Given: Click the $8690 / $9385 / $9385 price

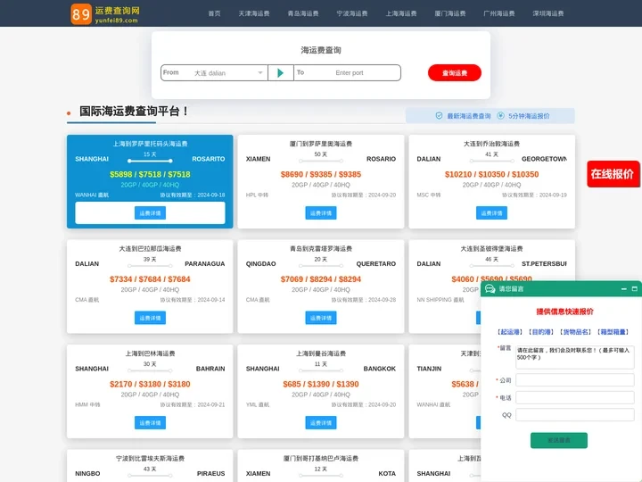Looking at the screenshot, I should (x=321, y=175).
